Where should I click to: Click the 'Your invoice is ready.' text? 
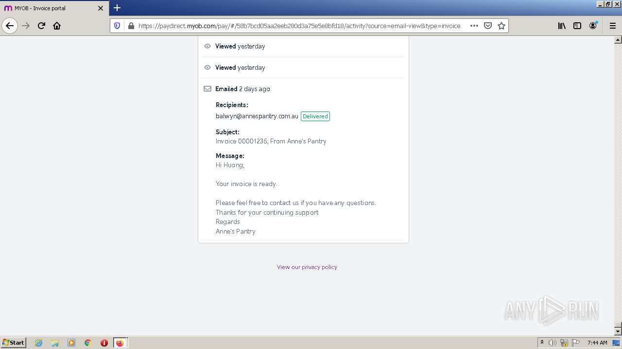coord(246,184)
